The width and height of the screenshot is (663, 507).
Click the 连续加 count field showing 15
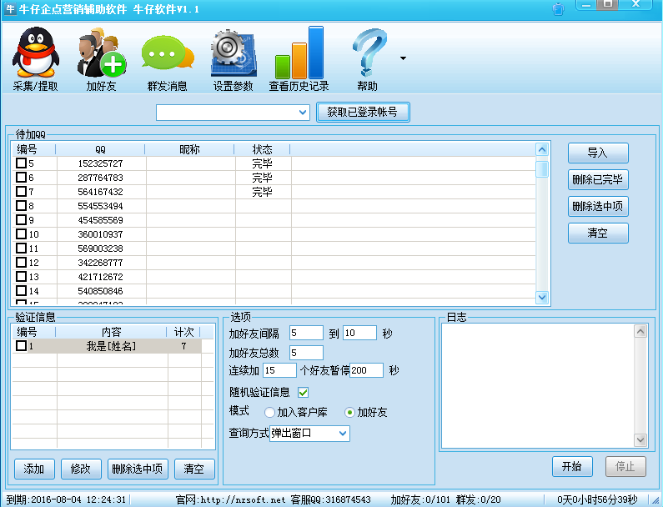279,370
